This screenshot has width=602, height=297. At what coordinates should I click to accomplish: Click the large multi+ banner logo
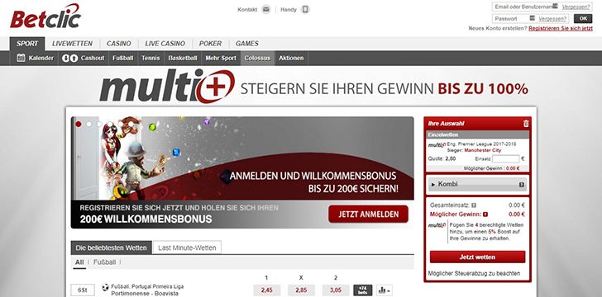167,87
